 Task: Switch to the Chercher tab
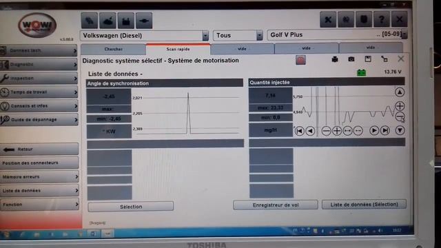point(113,49)
